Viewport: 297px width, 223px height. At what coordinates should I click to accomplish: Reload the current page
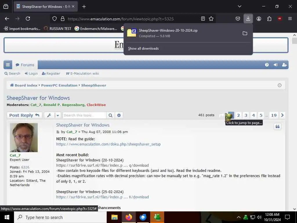coord(28,19)
